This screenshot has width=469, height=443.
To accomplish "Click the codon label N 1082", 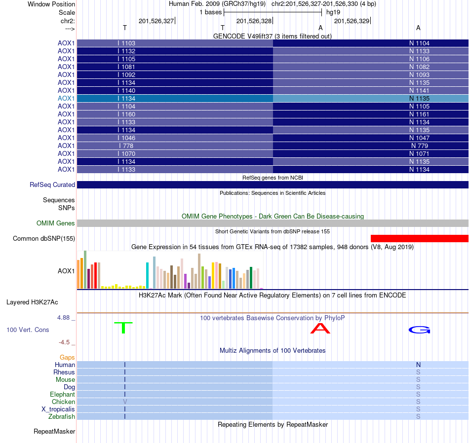I will [x=419, y=67].
